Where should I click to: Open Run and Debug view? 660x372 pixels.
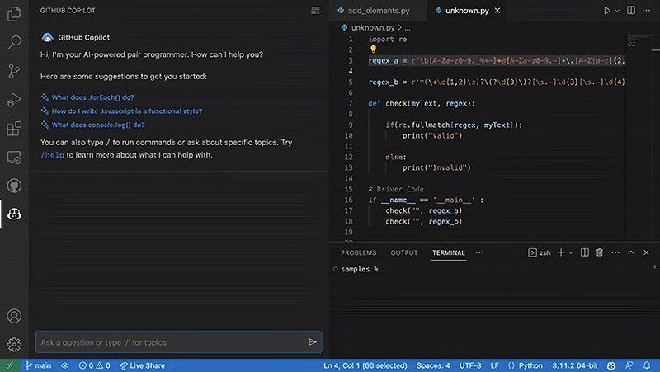click(x=14, y=100)
